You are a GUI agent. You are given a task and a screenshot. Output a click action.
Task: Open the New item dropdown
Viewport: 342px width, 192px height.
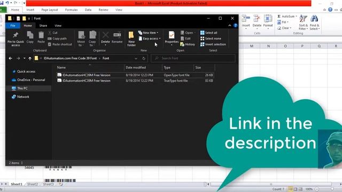tap(149, 33)
